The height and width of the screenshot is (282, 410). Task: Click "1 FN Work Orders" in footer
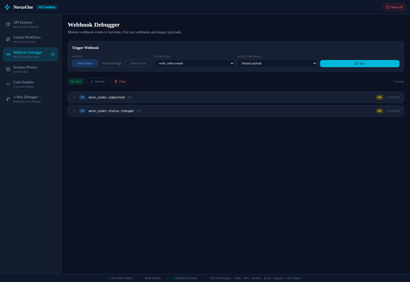[x=121, y=278]
